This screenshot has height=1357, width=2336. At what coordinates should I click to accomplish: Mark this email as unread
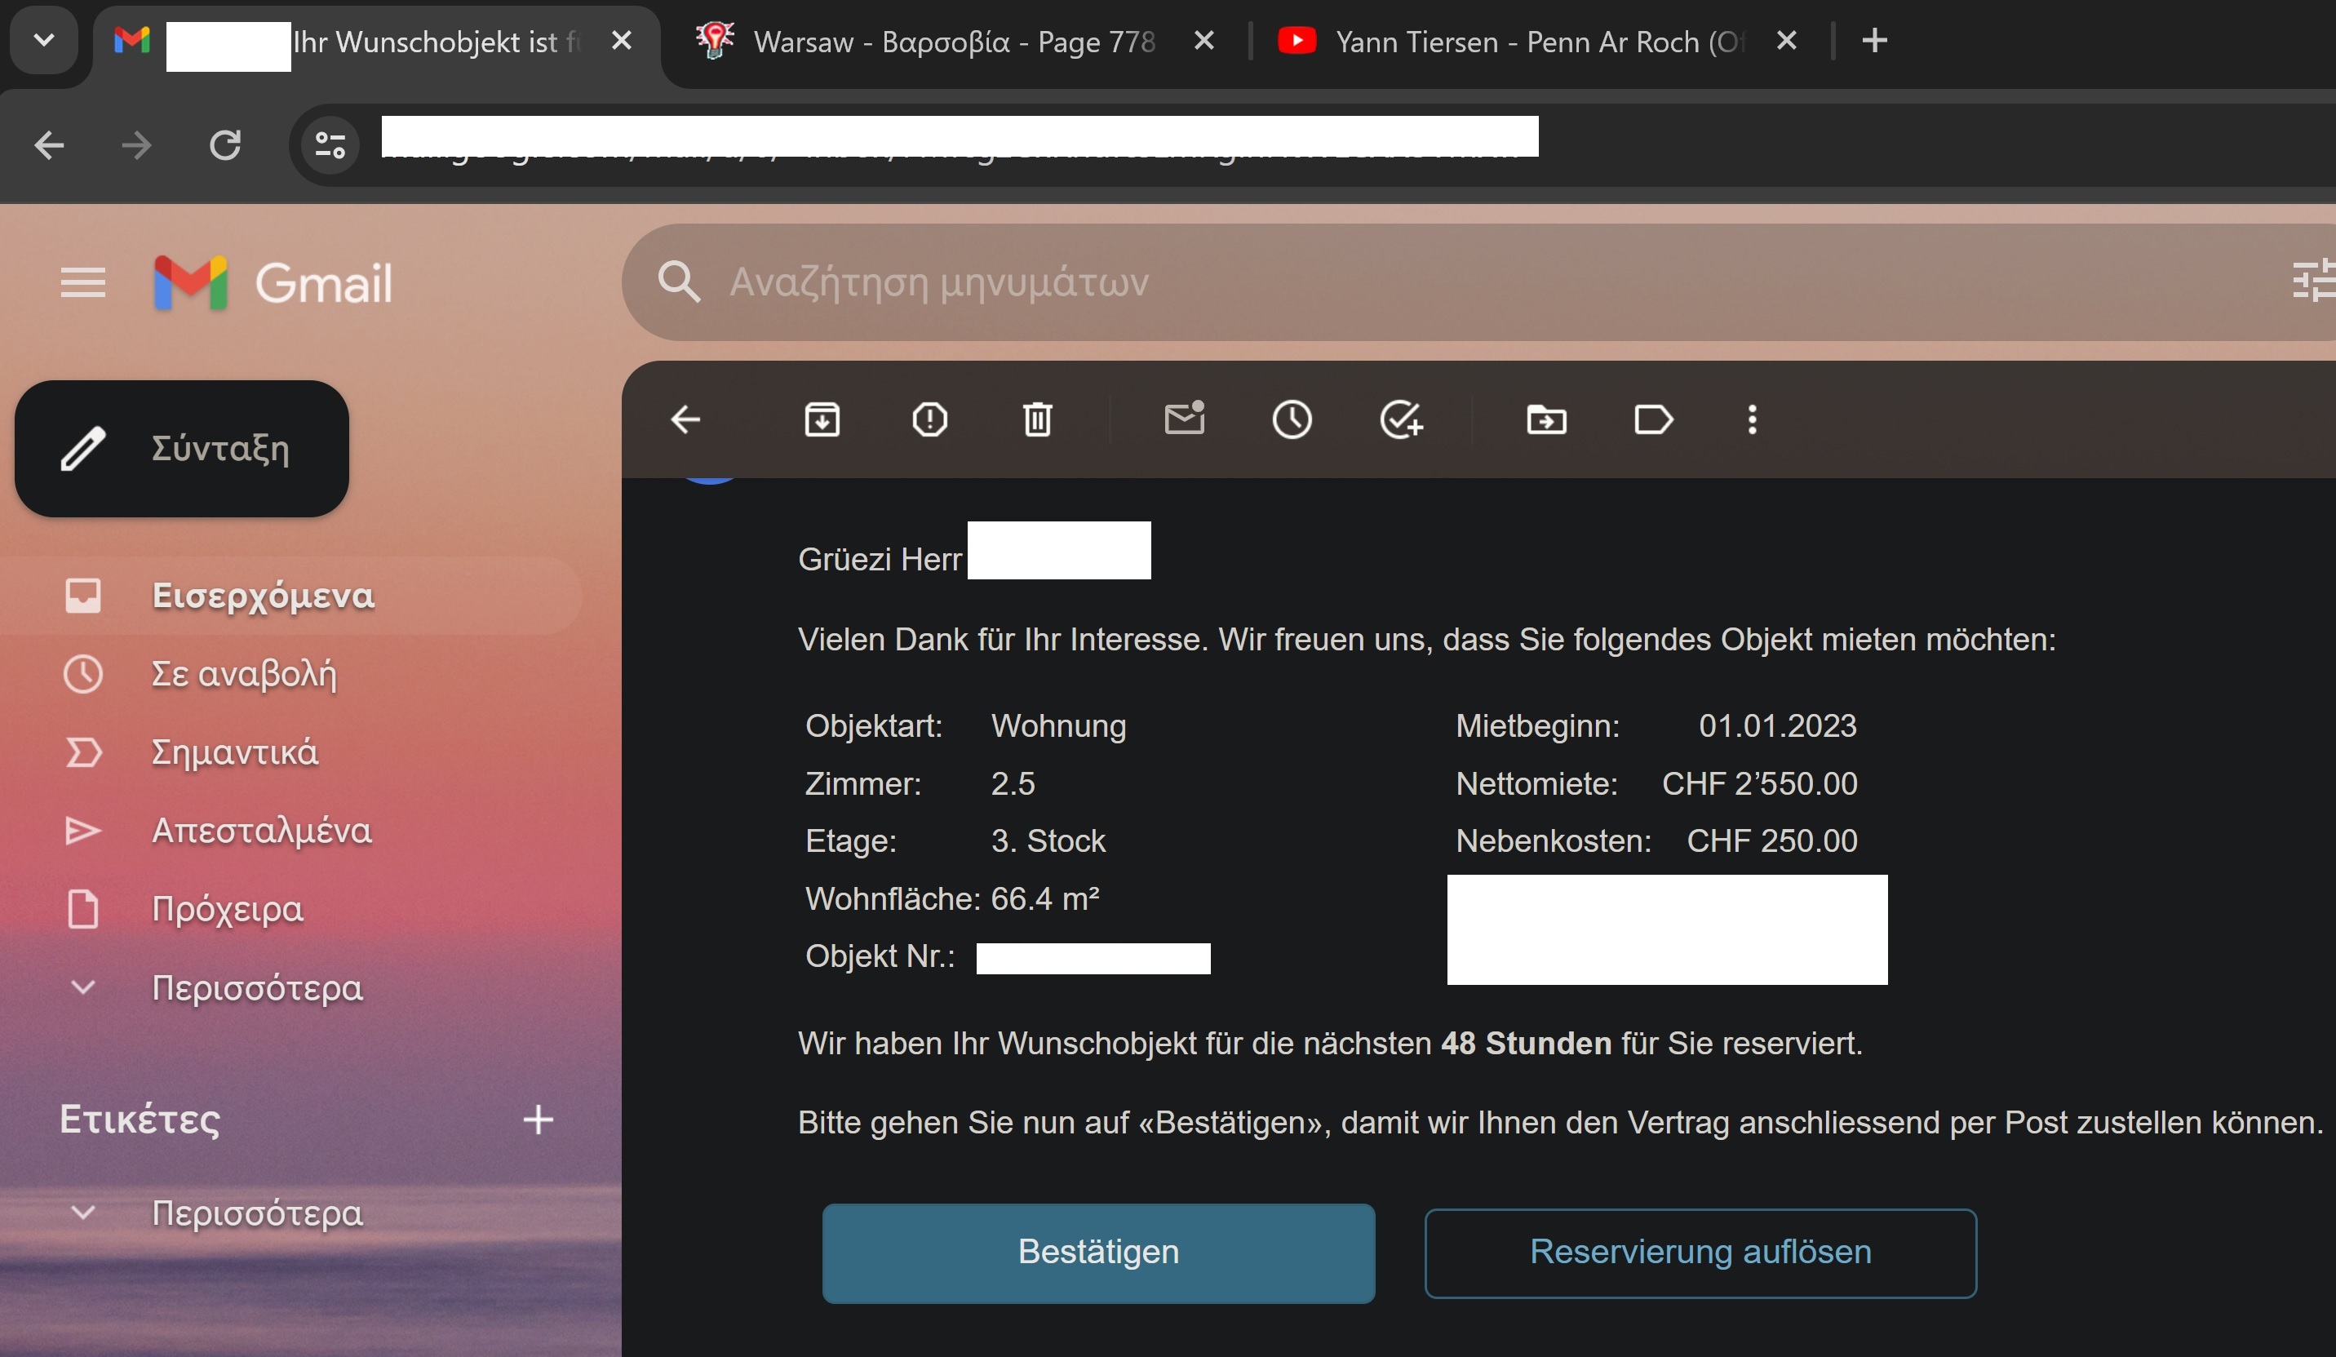(x=1185, y=419)
